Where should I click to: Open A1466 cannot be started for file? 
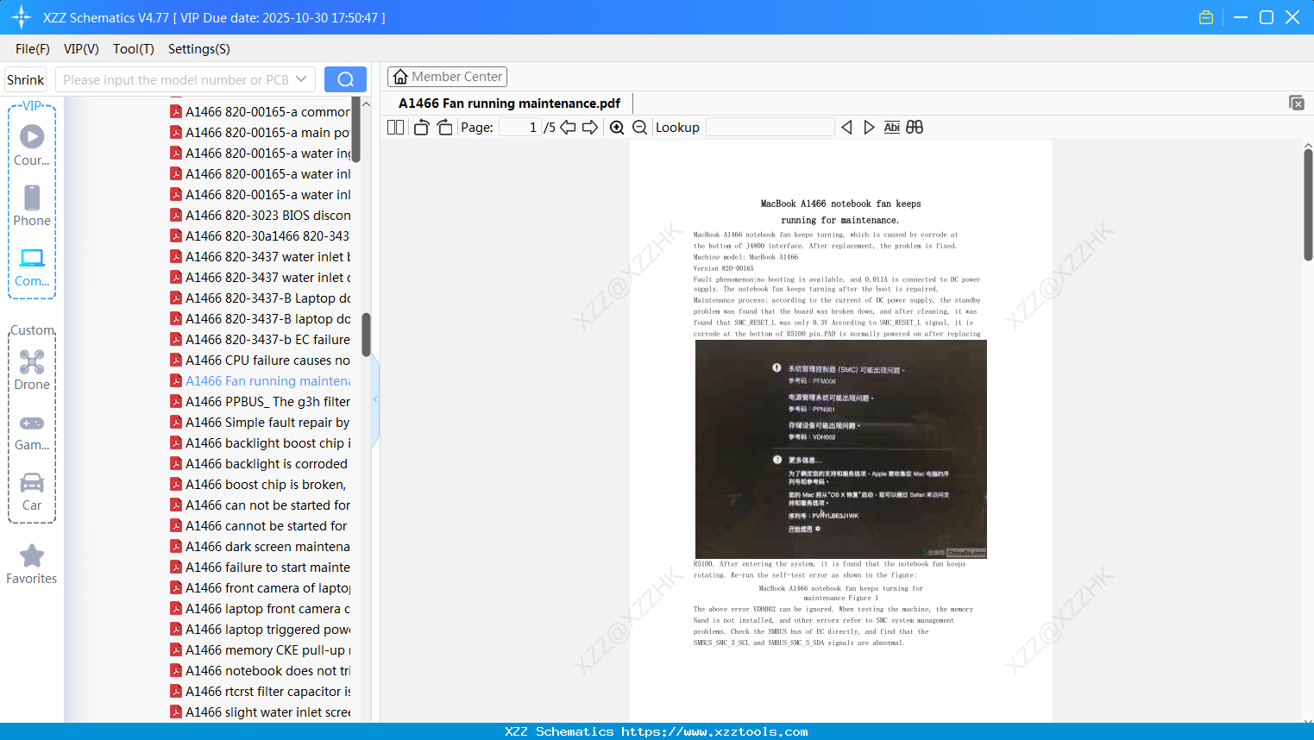point(260,526)
